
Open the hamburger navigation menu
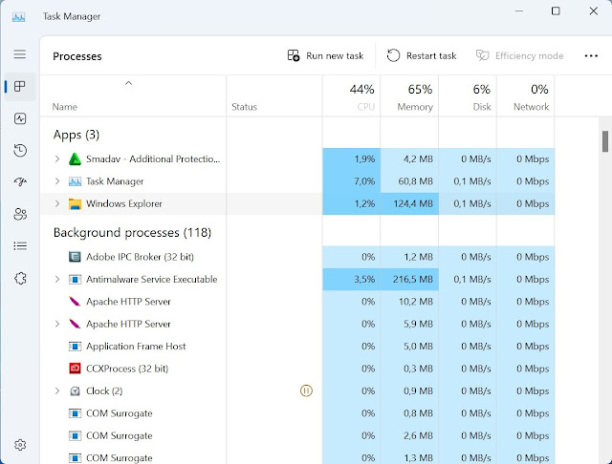(20, 53)
